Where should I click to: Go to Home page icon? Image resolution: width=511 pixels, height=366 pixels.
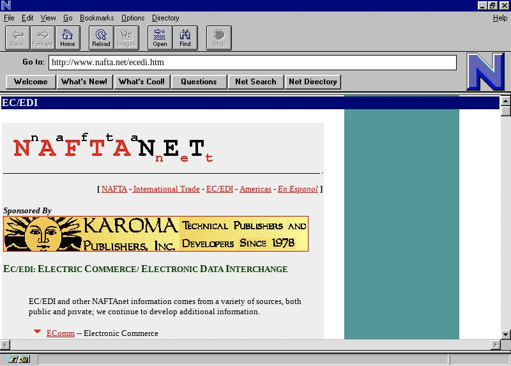[67, 38]
